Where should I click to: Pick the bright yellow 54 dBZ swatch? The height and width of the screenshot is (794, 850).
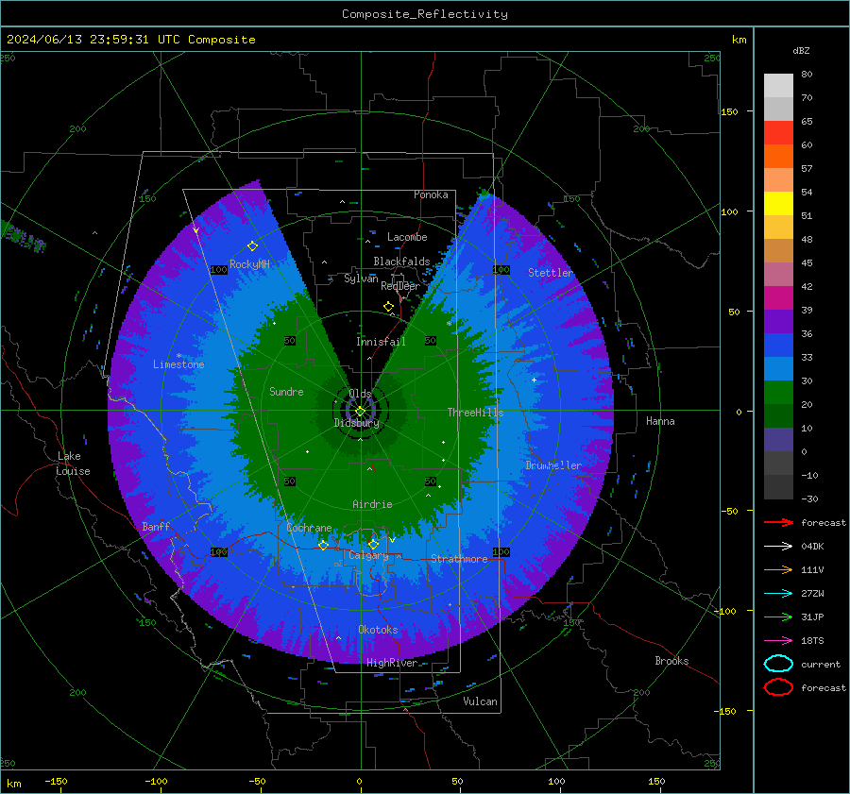tap(778, 204)
